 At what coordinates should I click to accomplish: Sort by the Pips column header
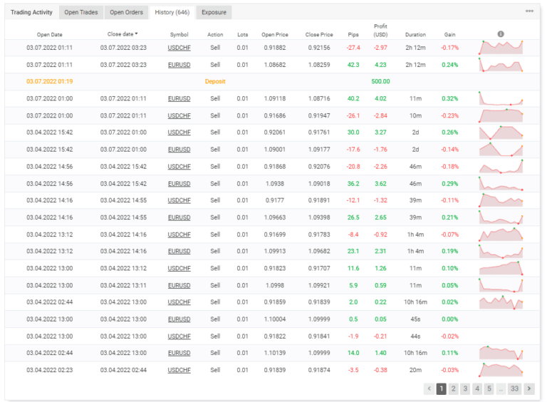[353, 34]
